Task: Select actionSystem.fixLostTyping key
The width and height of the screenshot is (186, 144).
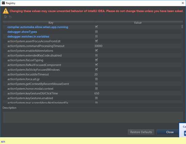Action: click(x=25, y=60)
